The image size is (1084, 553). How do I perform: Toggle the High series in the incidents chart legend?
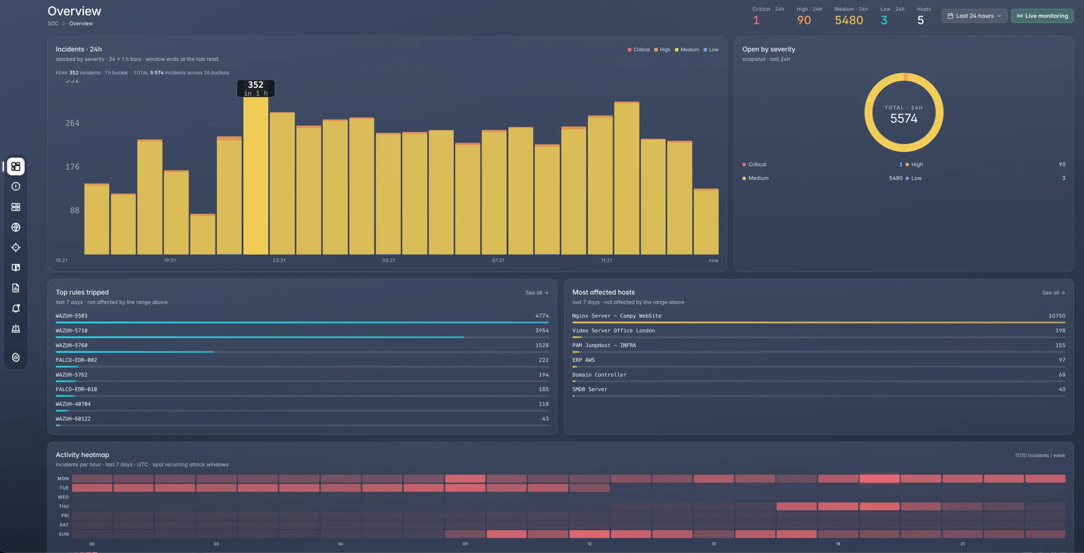[662, 50]
